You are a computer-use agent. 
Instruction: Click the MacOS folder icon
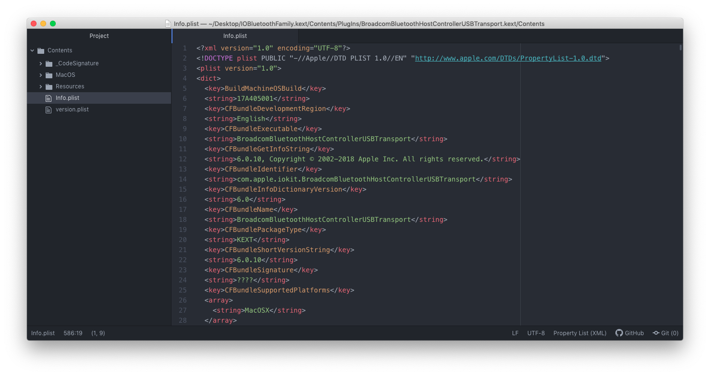(x=49, y=75)
